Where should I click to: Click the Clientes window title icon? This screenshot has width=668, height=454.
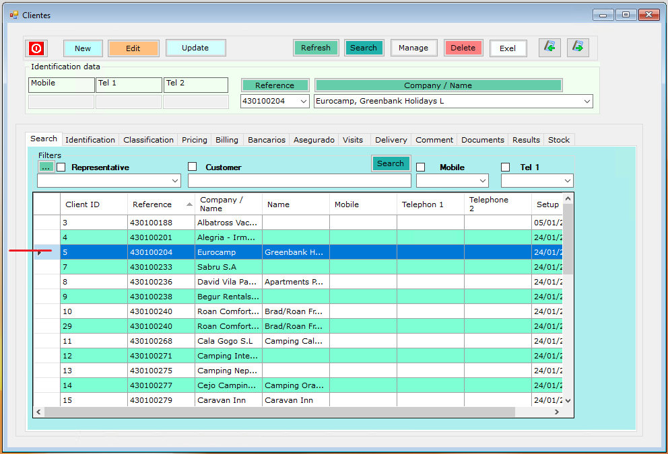[14, 15]
